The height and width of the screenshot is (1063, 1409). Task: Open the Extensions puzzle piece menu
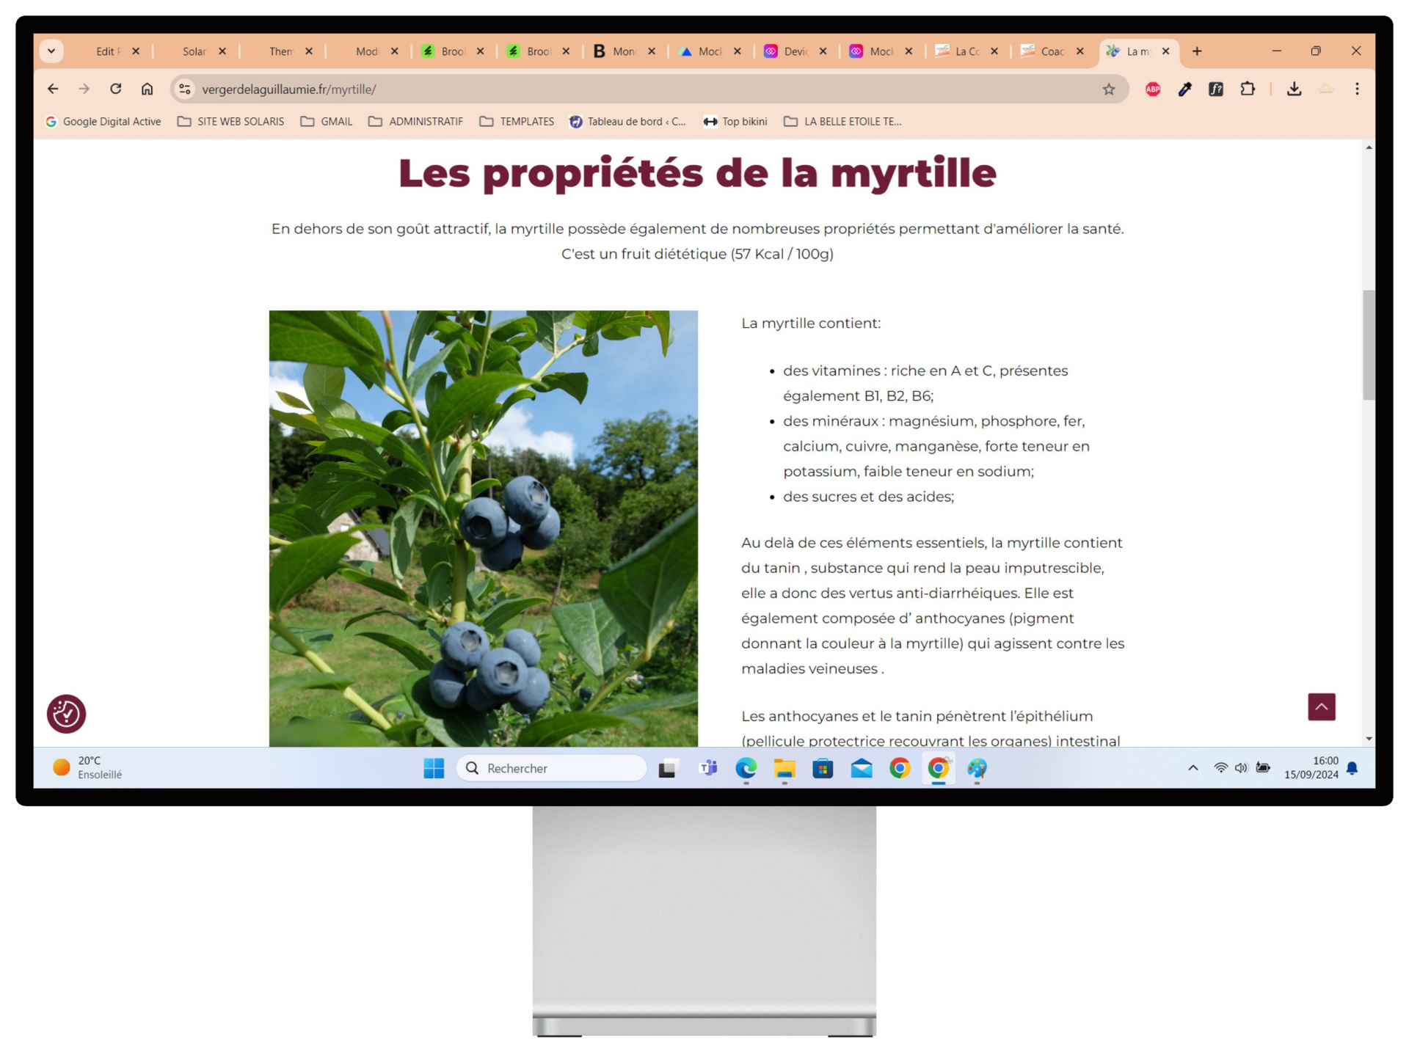pyautogui.click(x=1248, y=89)
